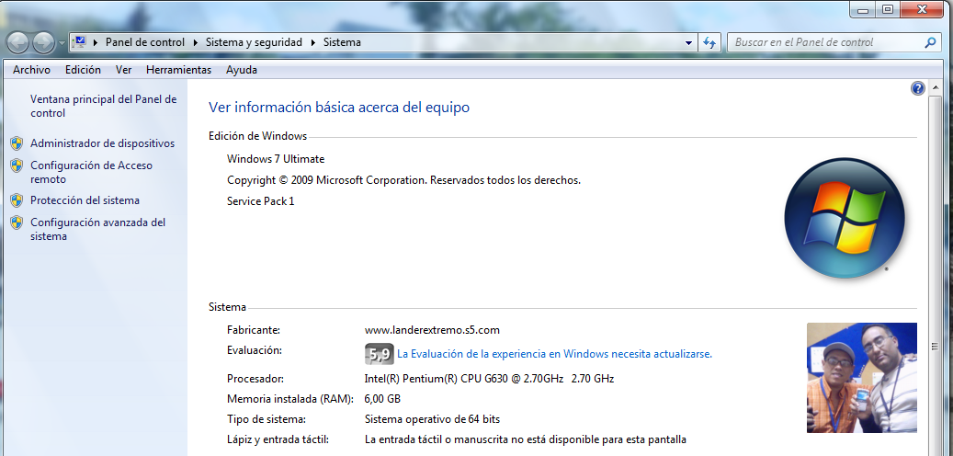Click the manufacturer photo thumbnail
Image resolution: width=953 pixels, height=456 pixels.
point(862,378)
